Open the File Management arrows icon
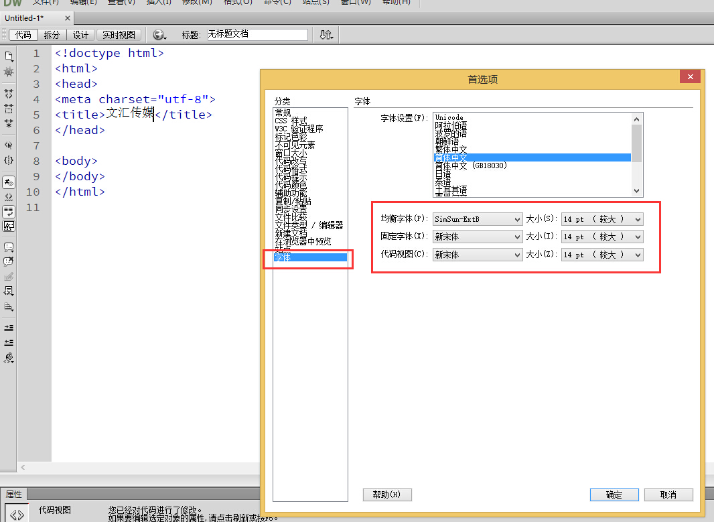 (326, 35)
